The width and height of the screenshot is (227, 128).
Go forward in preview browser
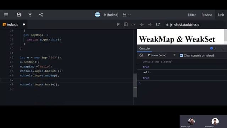(150, 25)
